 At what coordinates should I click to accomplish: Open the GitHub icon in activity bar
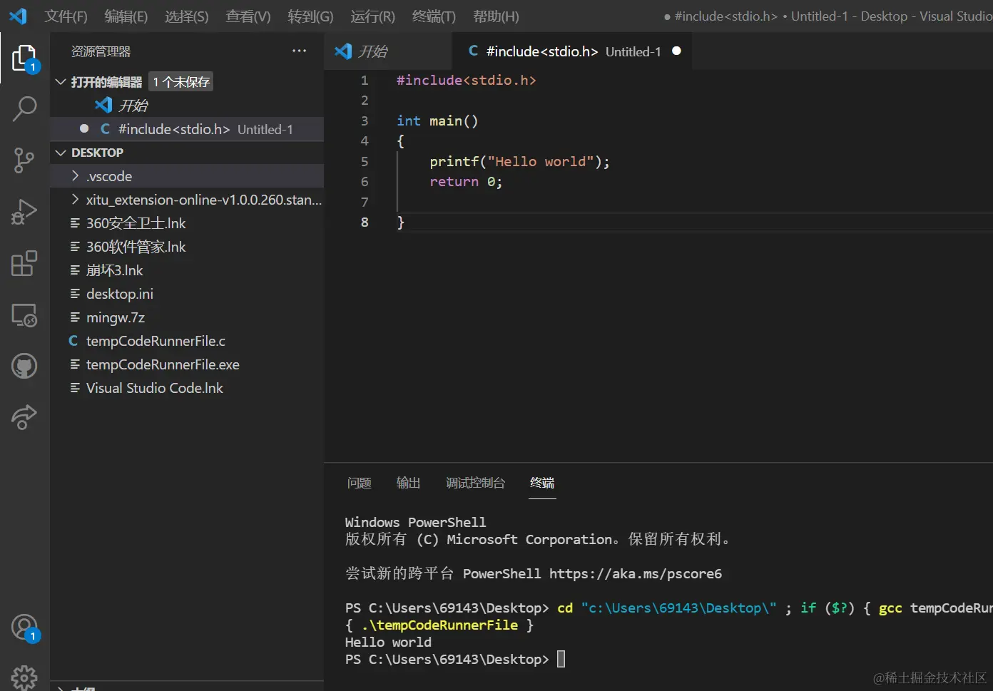24,367
